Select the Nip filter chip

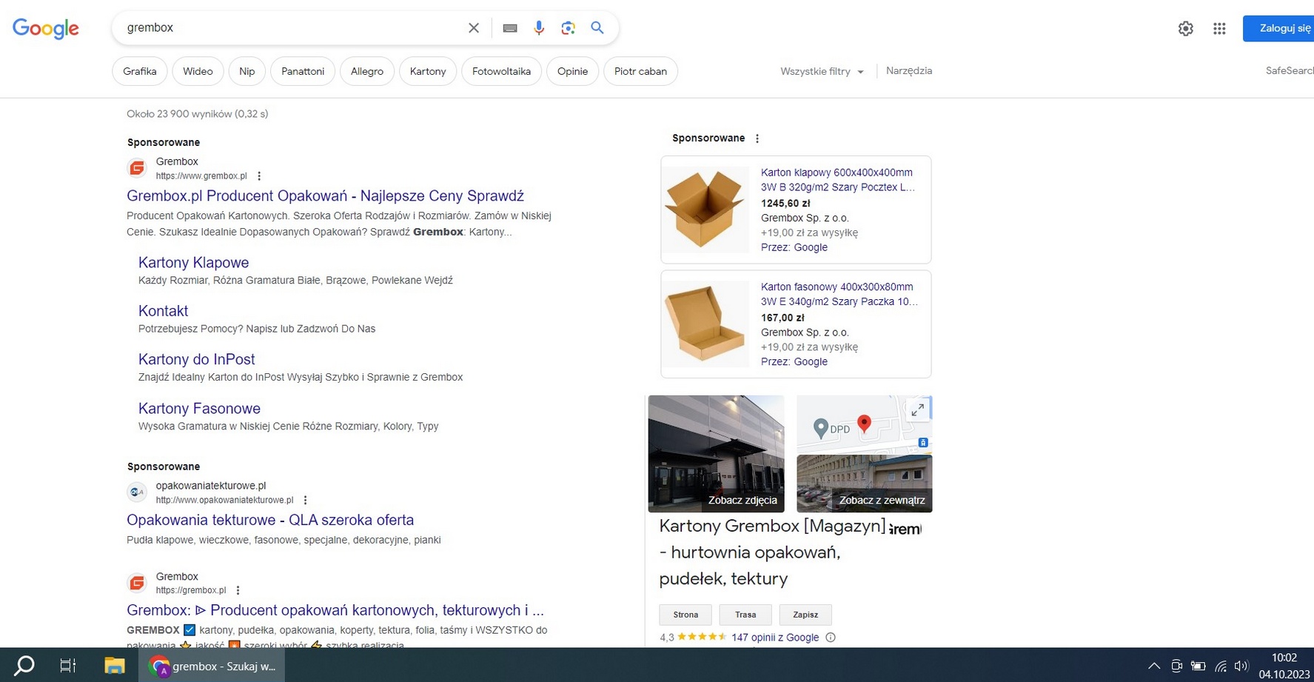(247, 72)
